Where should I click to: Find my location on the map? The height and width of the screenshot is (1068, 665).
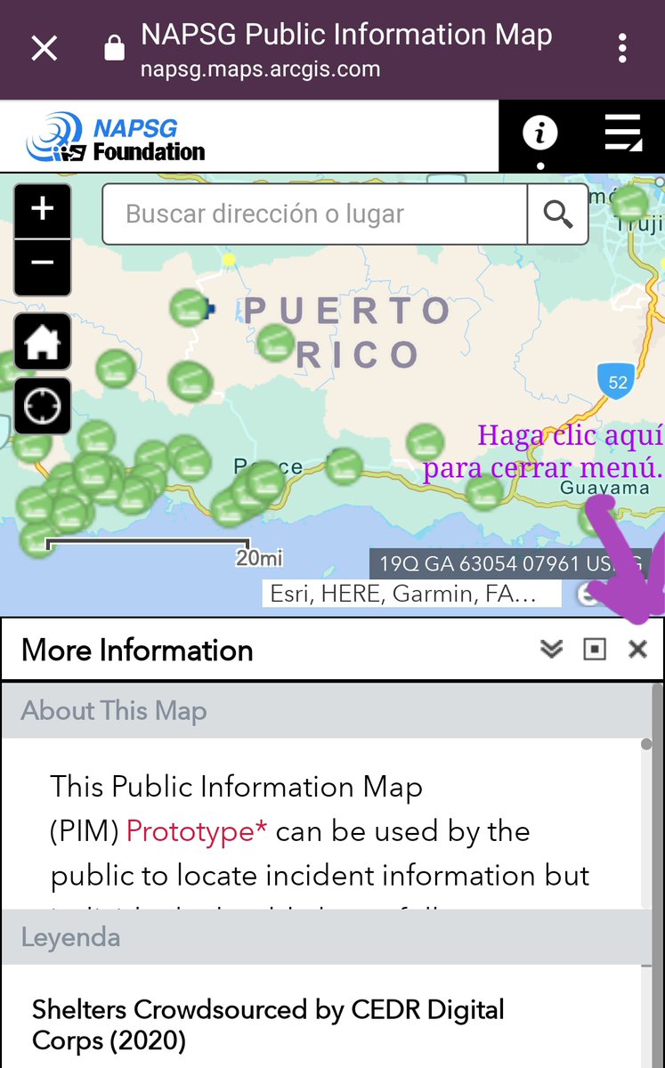[x=43, y=406]
